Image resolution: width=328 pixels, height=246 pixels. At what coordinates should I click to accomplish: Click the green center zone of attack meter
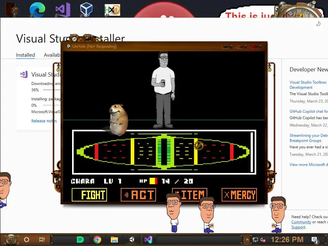tap(164, 152)
